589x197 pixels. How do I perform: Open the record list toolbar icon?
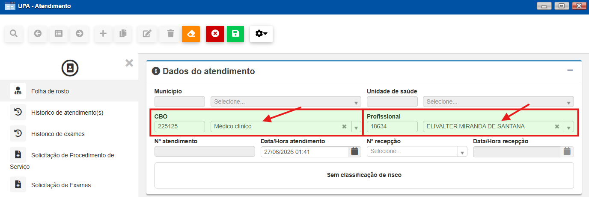pos(59,34)
